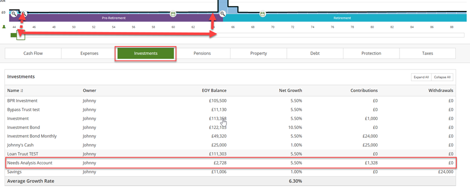Click the timeline year slider handle

point(20,35)
